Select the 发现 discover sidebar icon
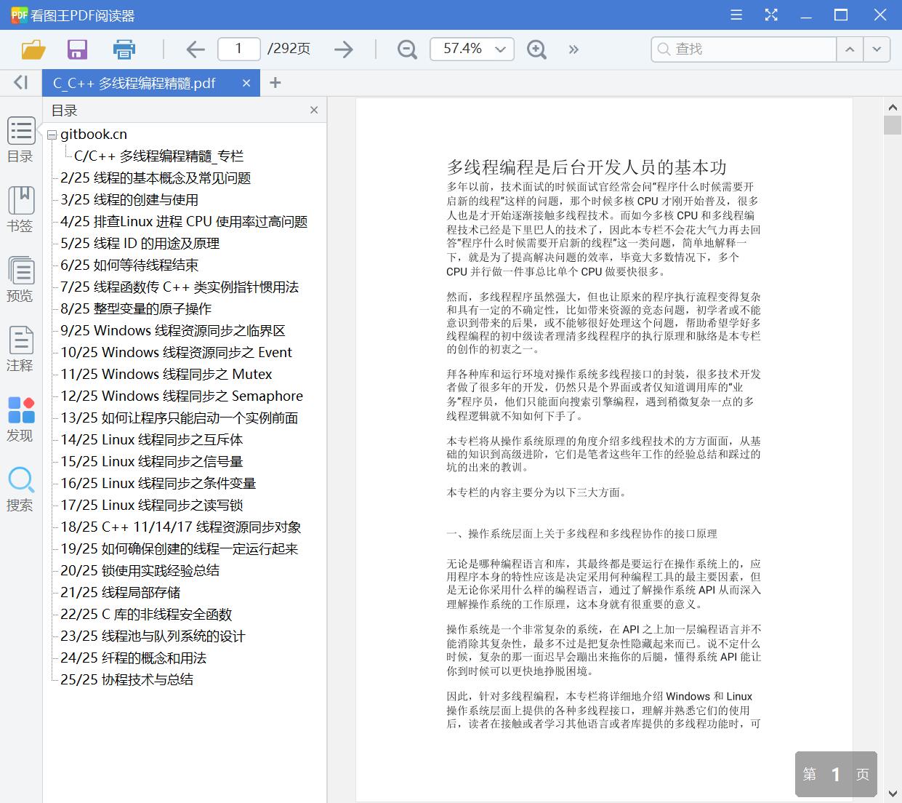This screenshot has width=902, height=803. pos(21,416)
